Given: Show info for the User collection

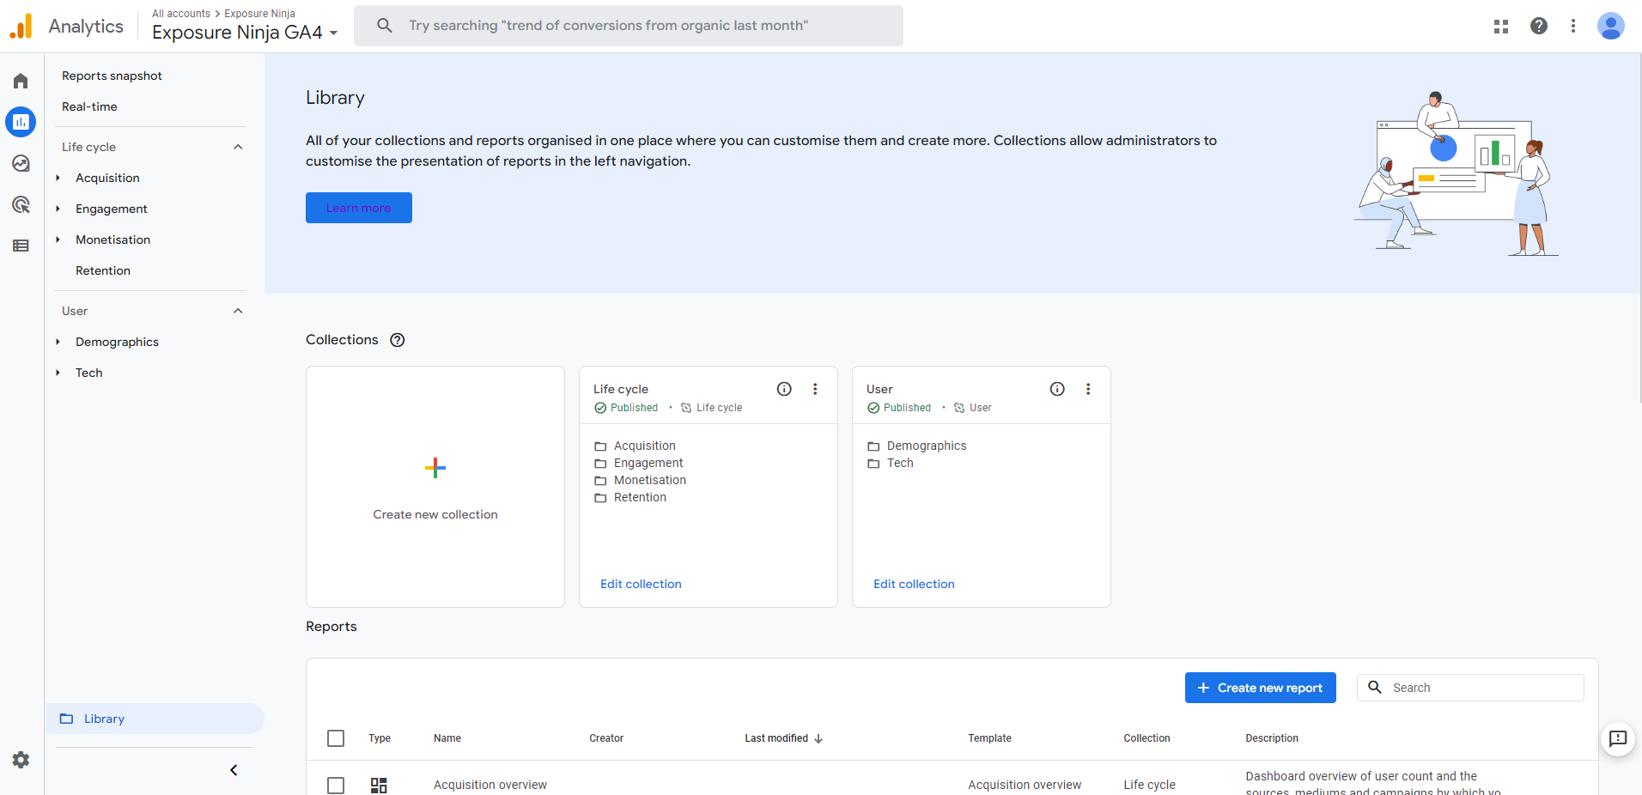Looking at the screenshot, I should (1057, 389).
